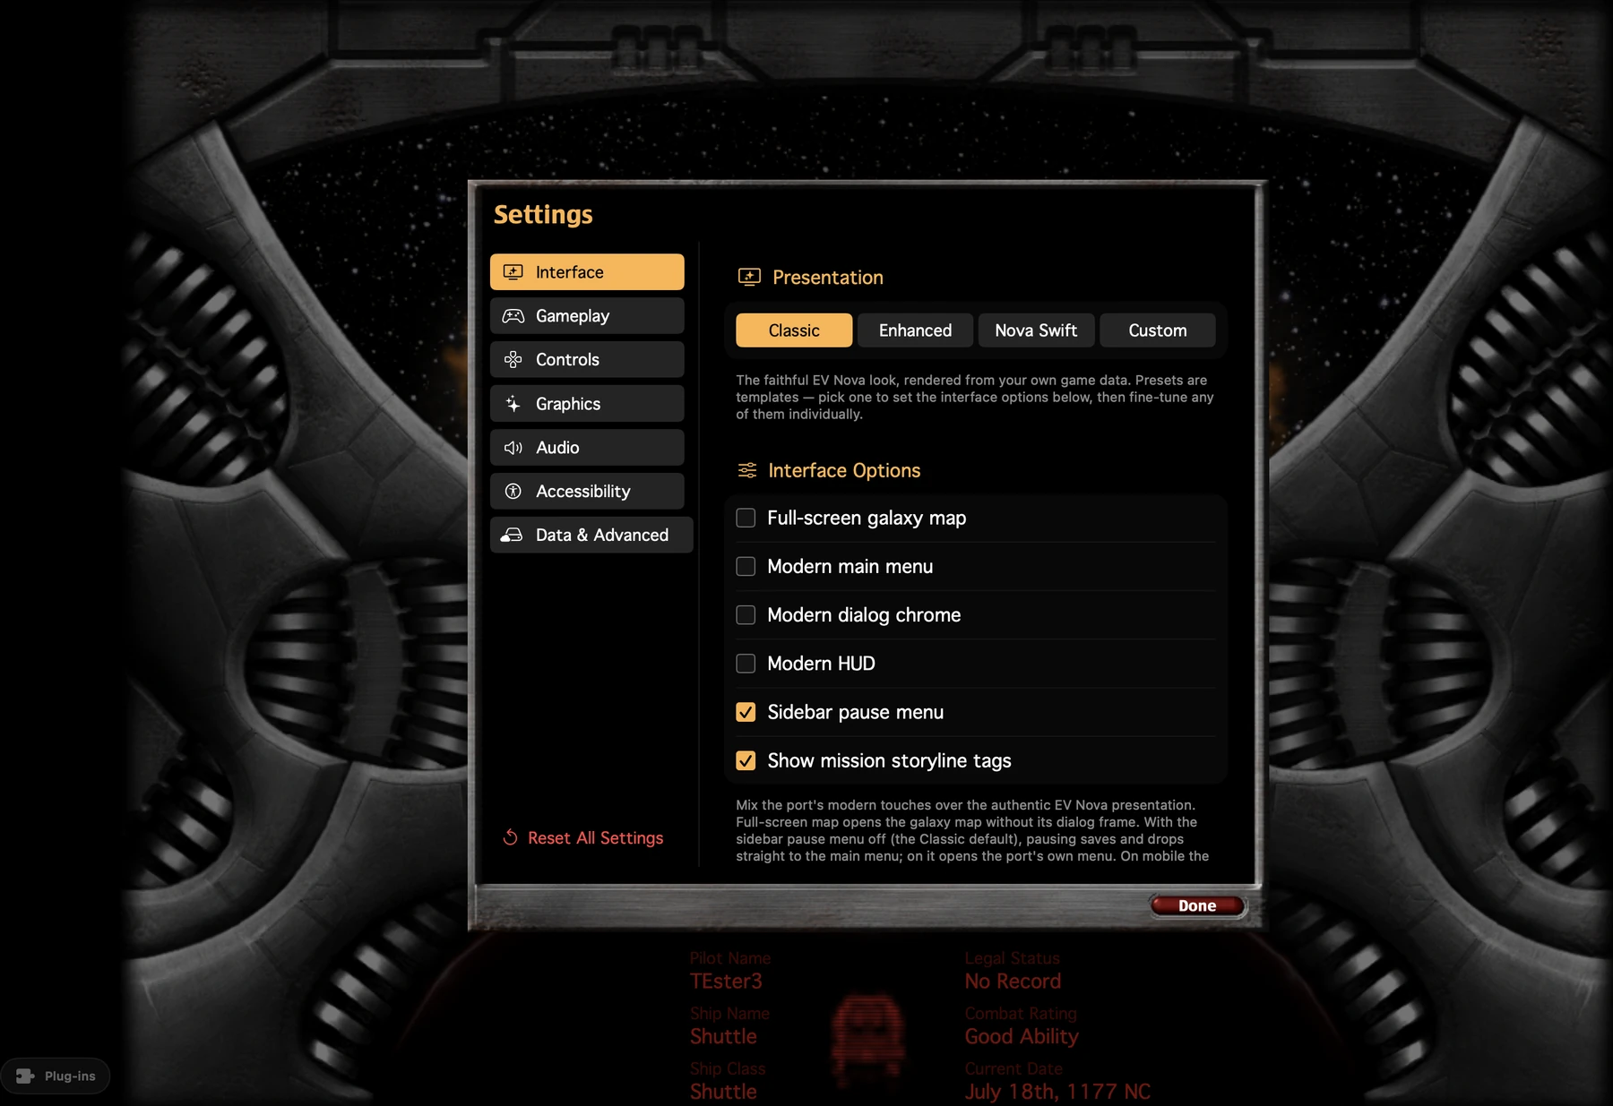1613x1106 pixels.
Task: Open the Controls settings section
Action: coord(587,360)
